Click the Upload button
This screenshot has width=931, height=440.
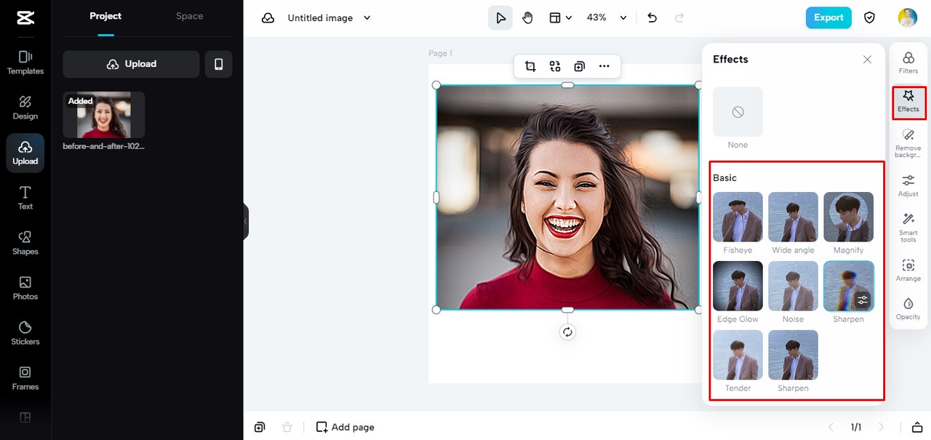131,64
